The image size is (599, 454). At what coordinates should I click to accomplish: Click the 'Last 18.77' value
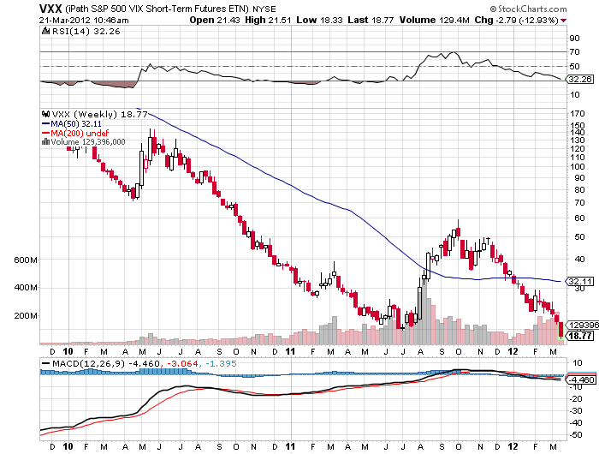click(371, 21)
